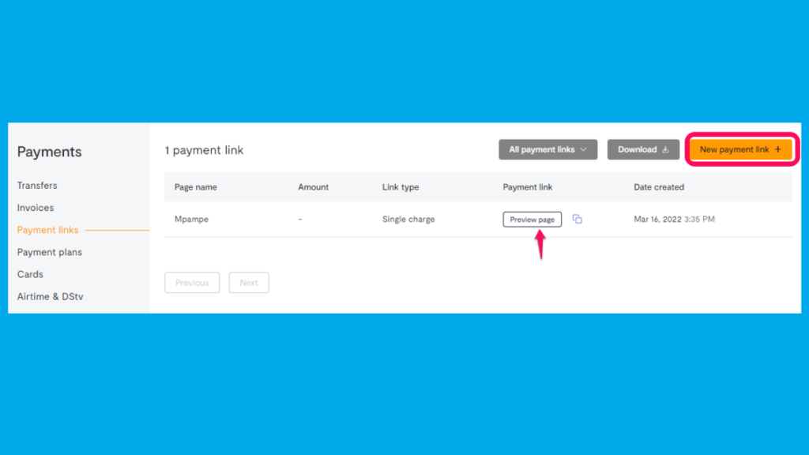Select the Mpampe page name cell
The image size is (809, 455).
(191, 220)
